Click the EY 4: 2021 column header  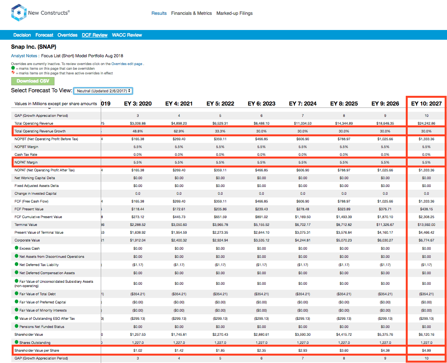pos(179,104)
